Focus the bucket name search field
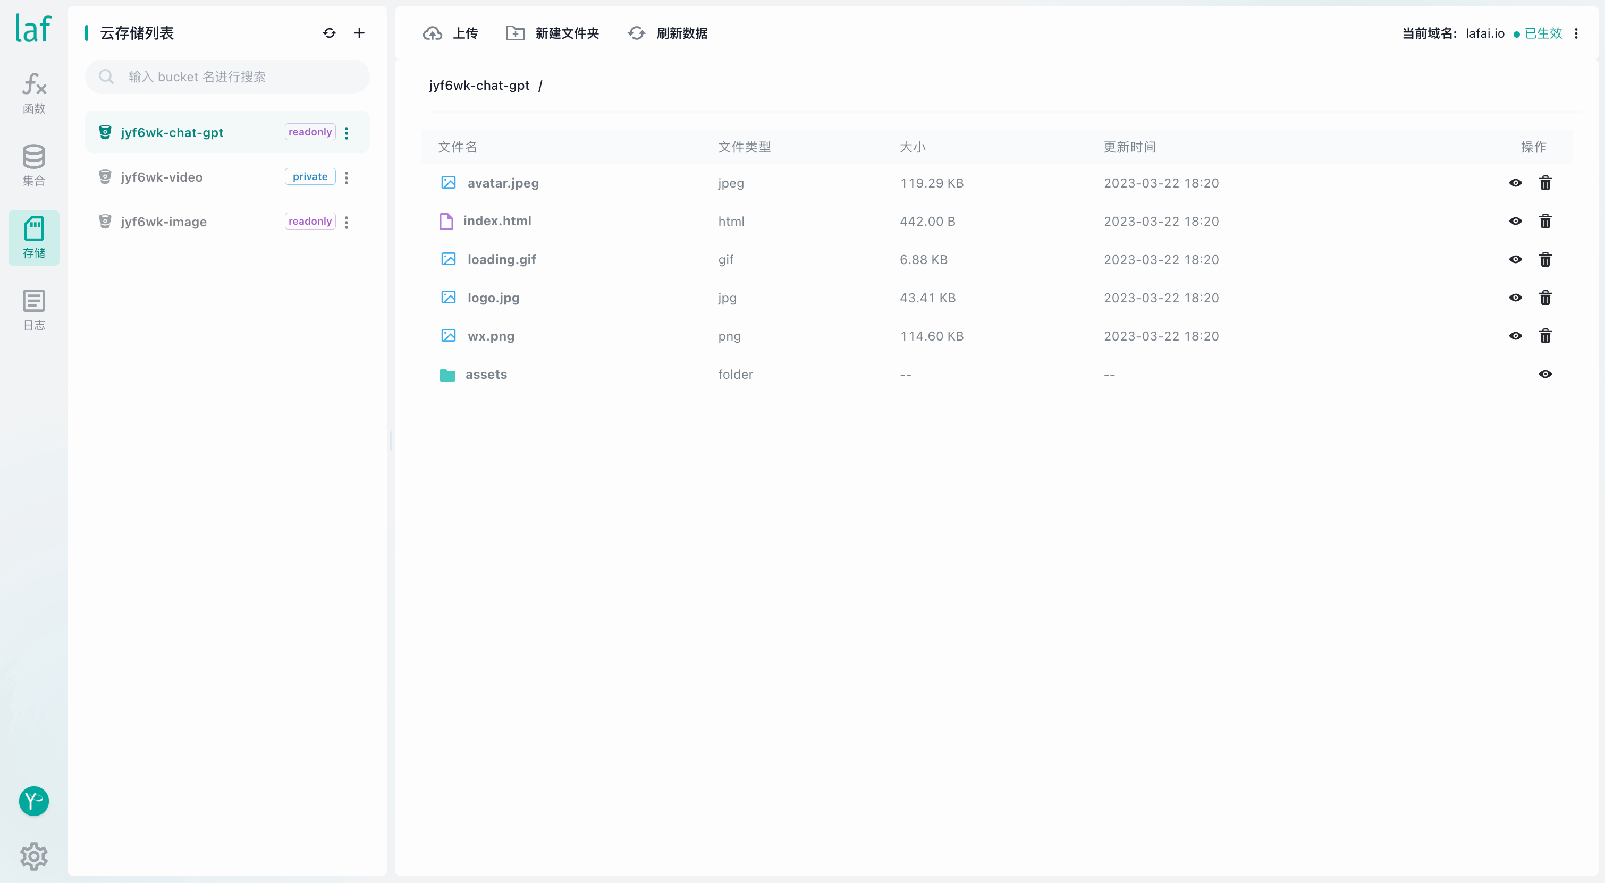The width and height of the screenshot is (1605, 883). click(236, 77)
